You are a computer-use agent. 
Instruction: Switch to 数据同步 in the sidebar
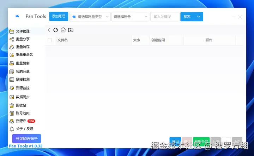pyautogui.click(x=23, y=97)
